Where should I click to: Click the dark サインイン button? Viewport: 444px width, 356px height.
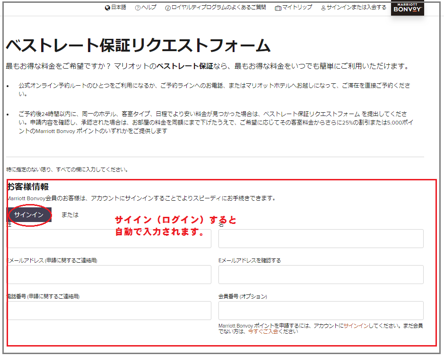point(29,214)
